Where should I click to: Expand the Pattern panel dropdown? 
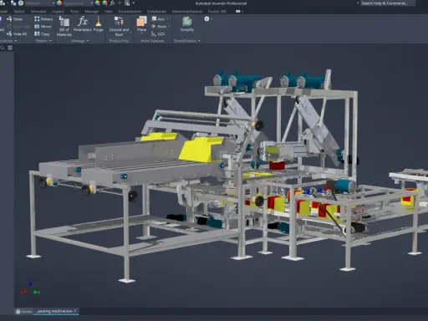click(50, 41)
